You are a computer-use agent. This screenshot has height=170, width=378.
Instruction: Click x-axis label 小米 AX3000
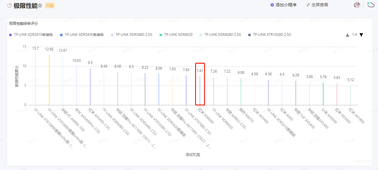point(329,115)
